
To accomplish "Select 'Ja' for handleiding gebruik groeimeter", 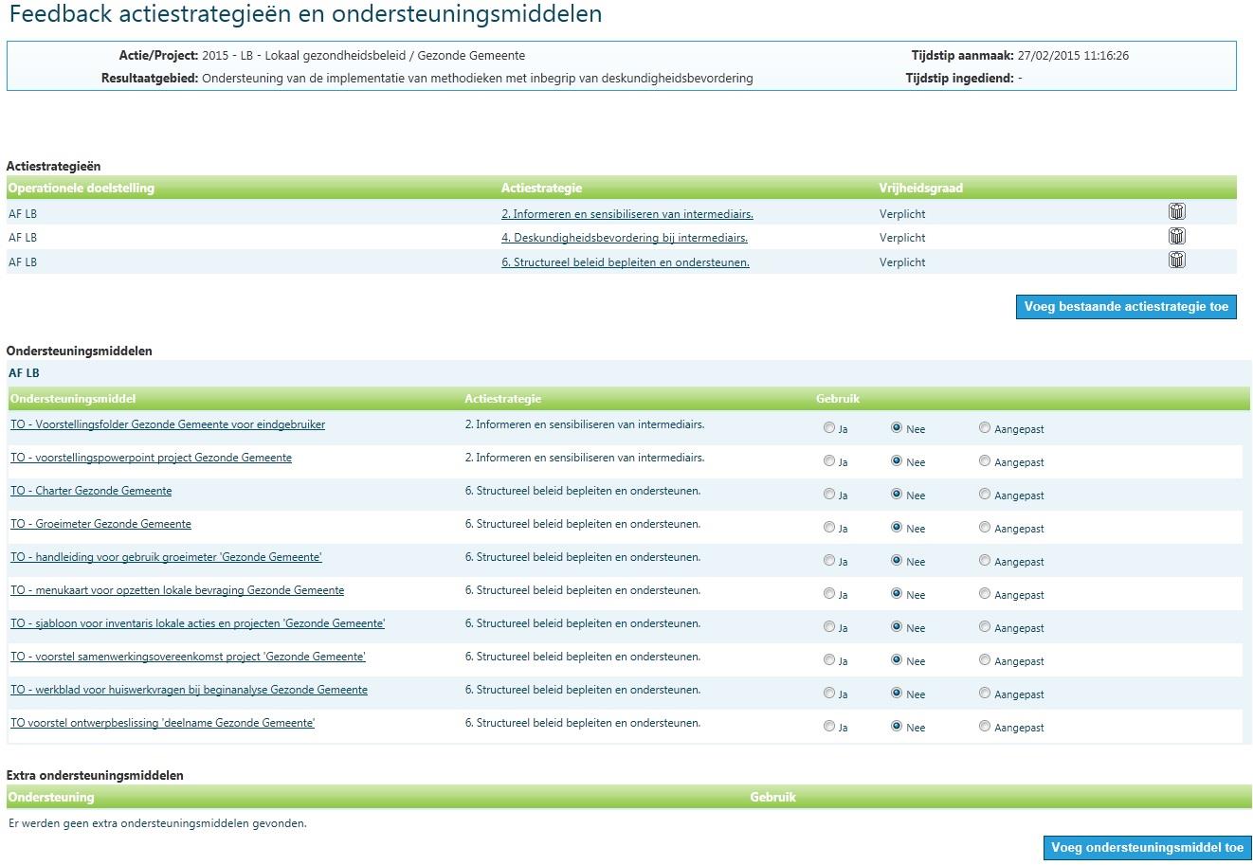I will point(829,561).
